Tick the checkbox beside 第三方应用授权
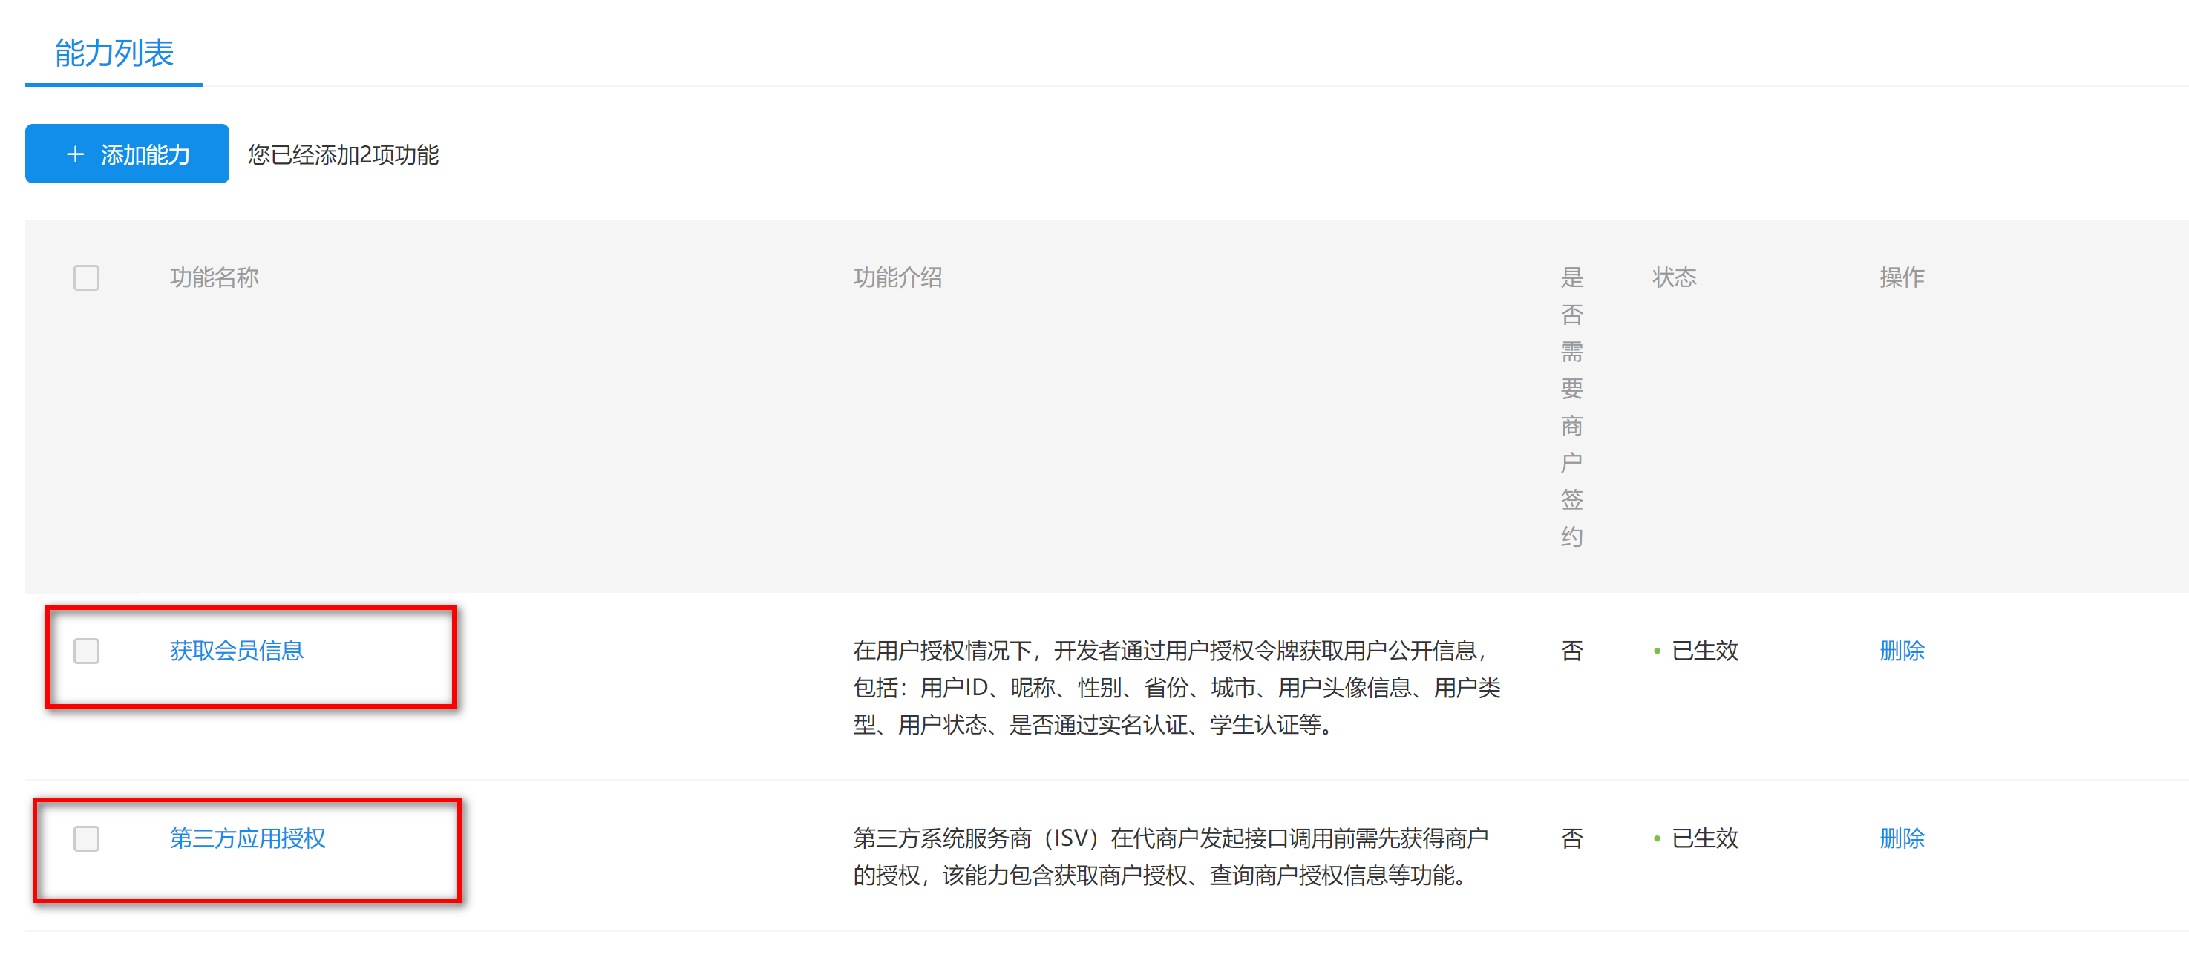This screenshot has height=969, width=2189. 86,839
